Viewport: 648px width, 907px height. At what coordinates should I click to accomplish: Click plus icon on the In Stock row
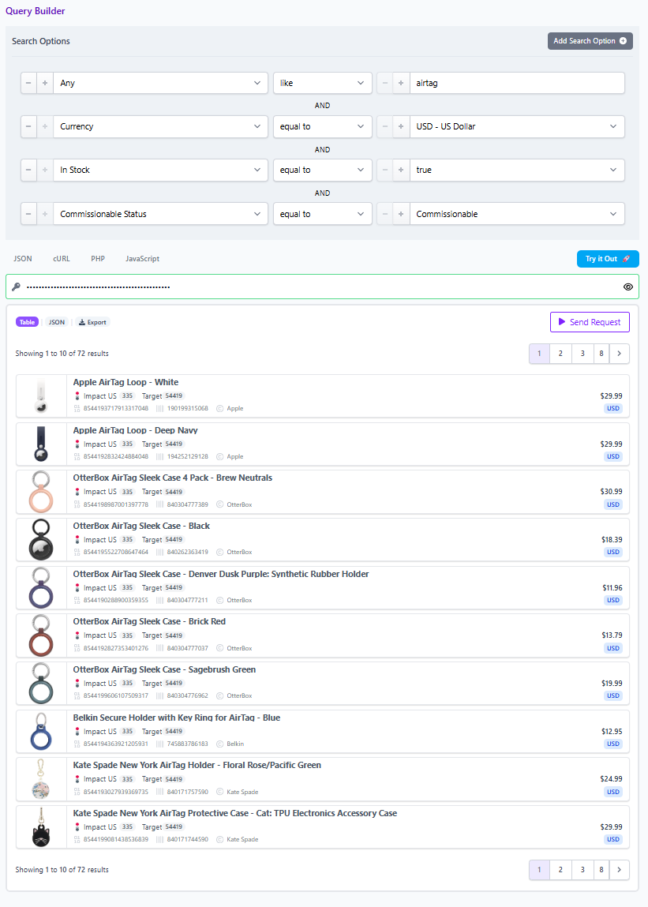click(x=45, y=170)
